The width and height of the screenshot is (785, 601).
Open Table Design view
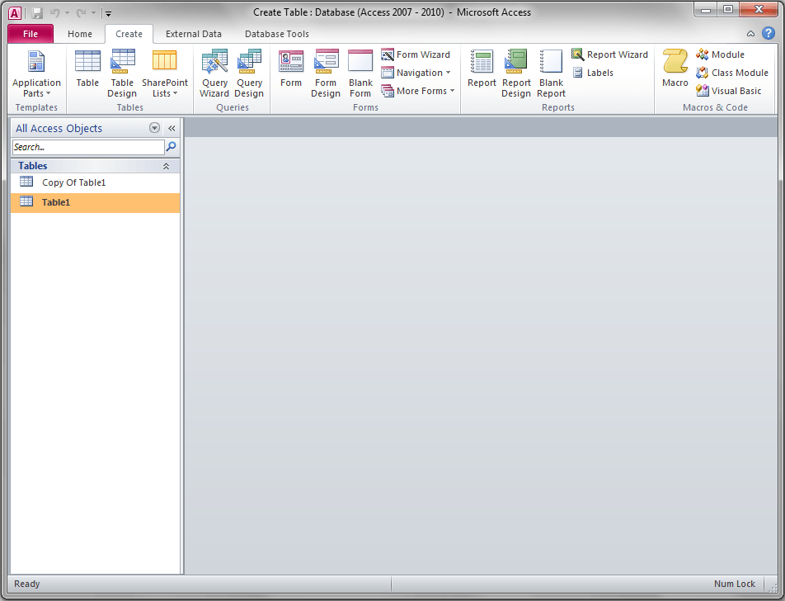(x=122, y=73)
